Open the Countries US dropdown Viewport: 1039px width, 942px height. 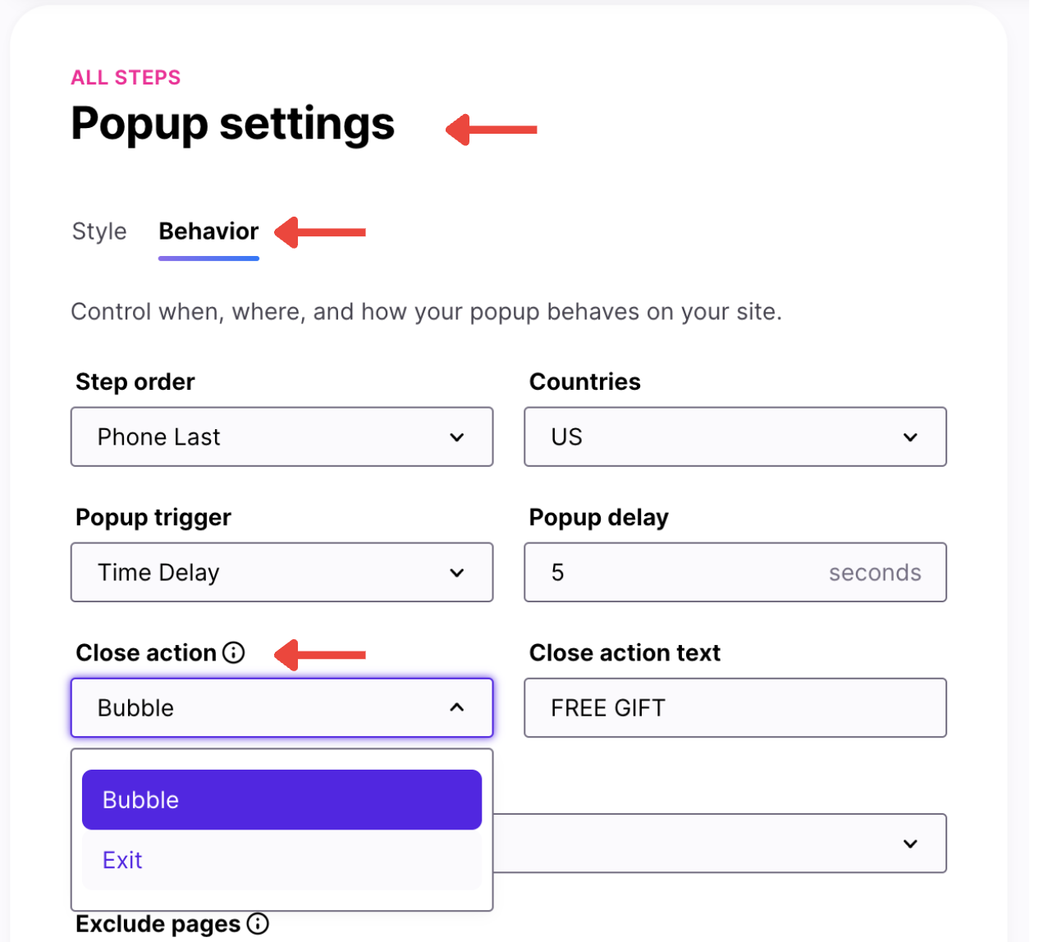[x=735, y=437]
